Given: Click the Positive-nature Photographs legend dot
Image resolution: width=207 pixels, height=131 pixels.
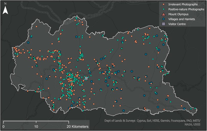Looking at the screenshot, I should (x=164, y=9).
